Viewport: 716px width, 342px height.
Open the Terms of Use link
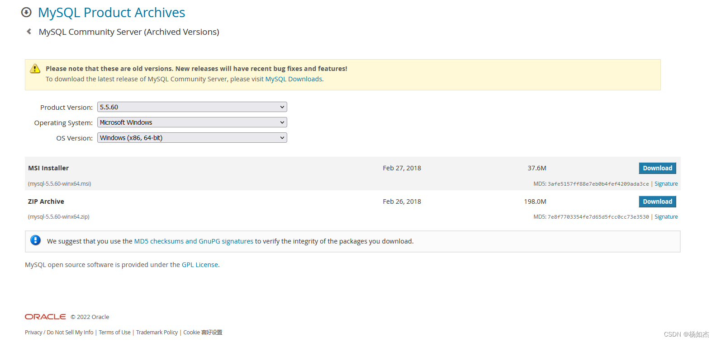114,333
